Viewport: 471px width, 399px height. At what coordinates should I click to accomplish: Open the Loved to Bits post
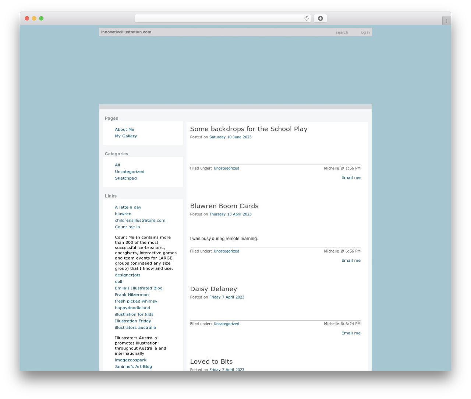coord(211,362)
